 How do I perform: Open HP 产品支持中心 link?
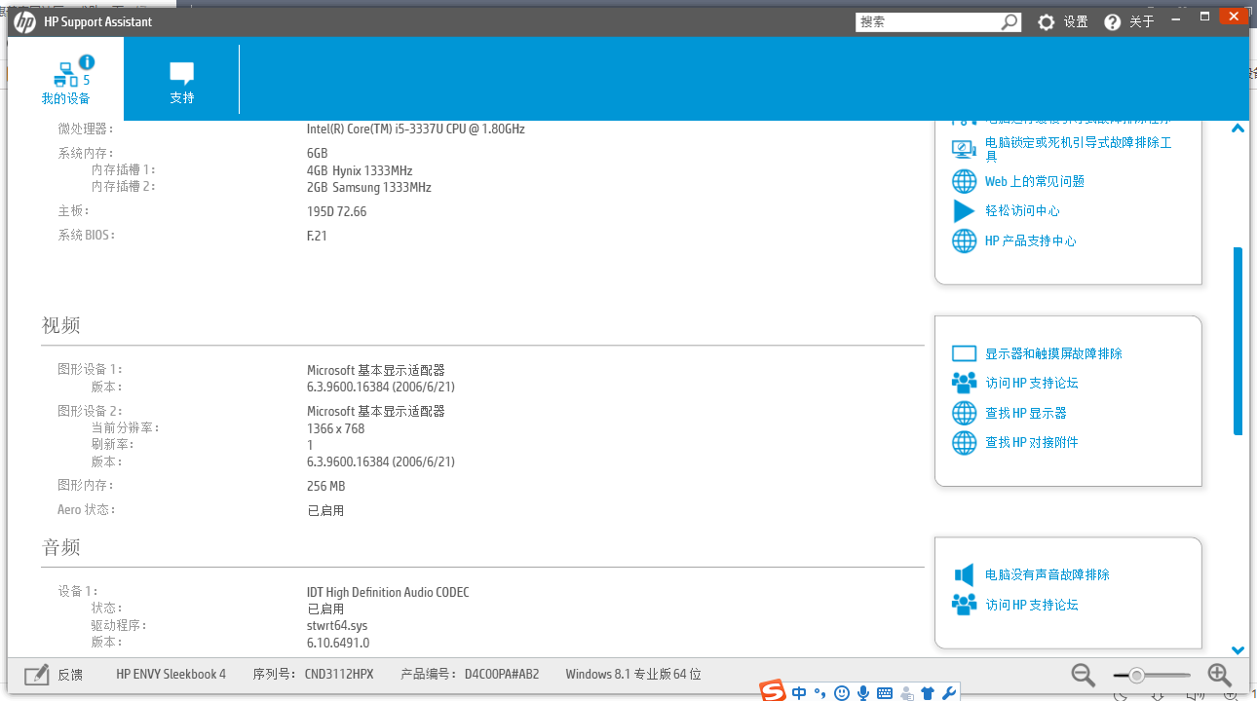click(1030, 240)
